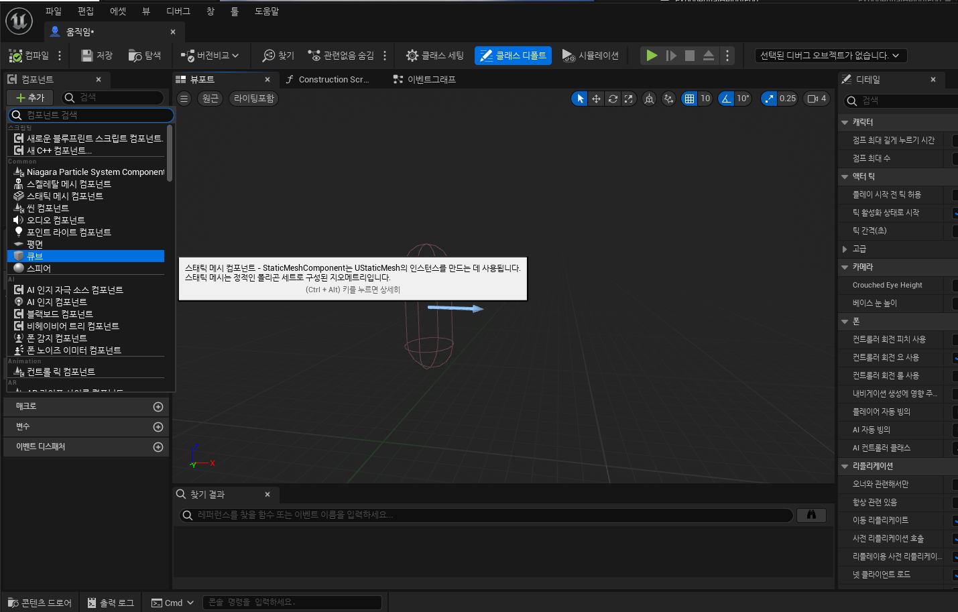
Task: Open play options three-dot menu
Action: [x=727, y=56]
